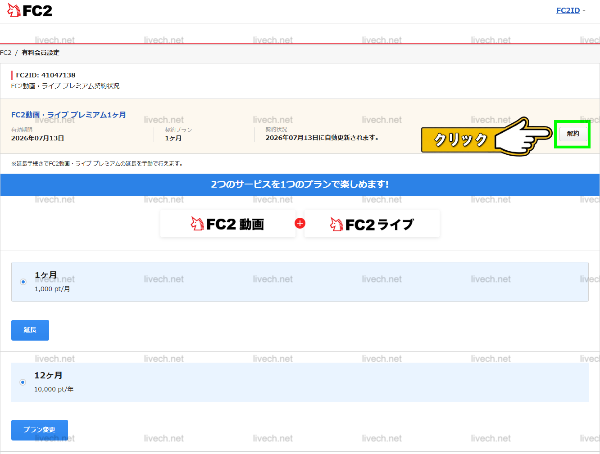Click the 有料会員設定 breadcrumb text

(x=41, y=53)
